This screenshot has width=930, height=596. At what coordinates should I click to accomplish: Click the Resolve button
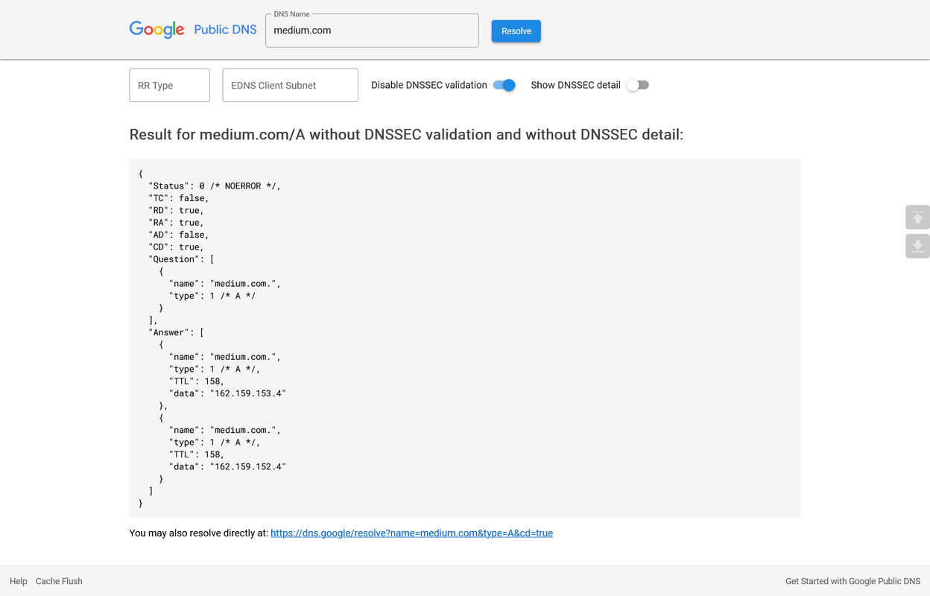pos(516,31)
